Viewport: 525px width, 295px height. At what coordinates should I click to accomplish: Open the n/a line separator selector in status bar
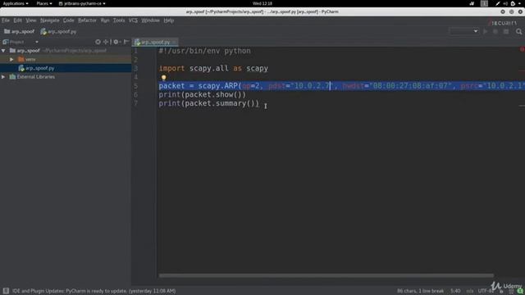(x=470, y=291)
